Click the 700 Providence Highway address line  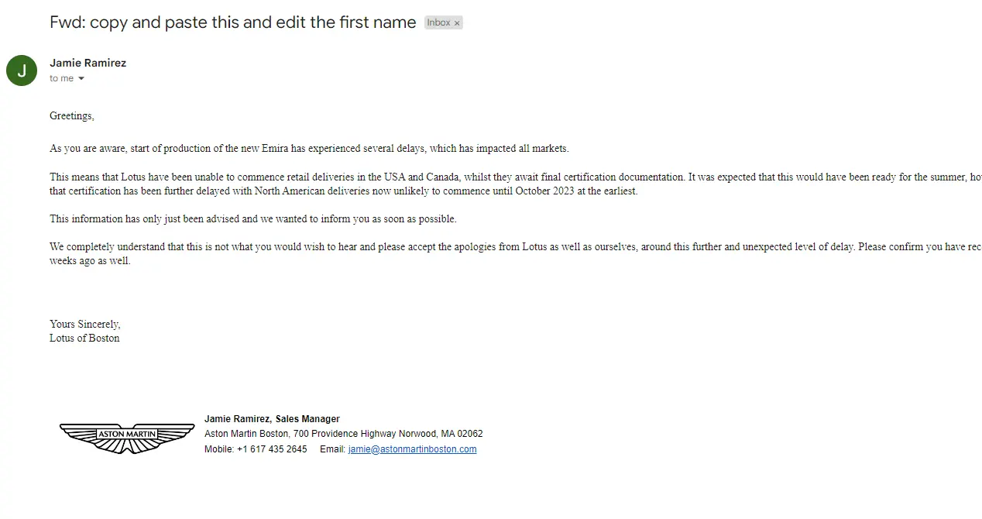(x=343, y=434)
